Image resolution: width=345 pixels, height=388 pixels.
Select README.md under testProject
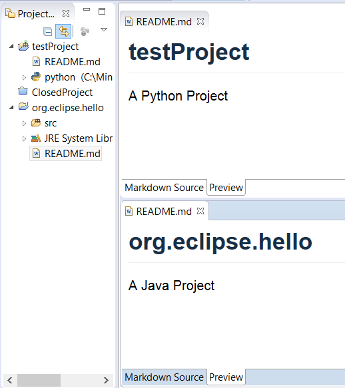pos(73,62)
